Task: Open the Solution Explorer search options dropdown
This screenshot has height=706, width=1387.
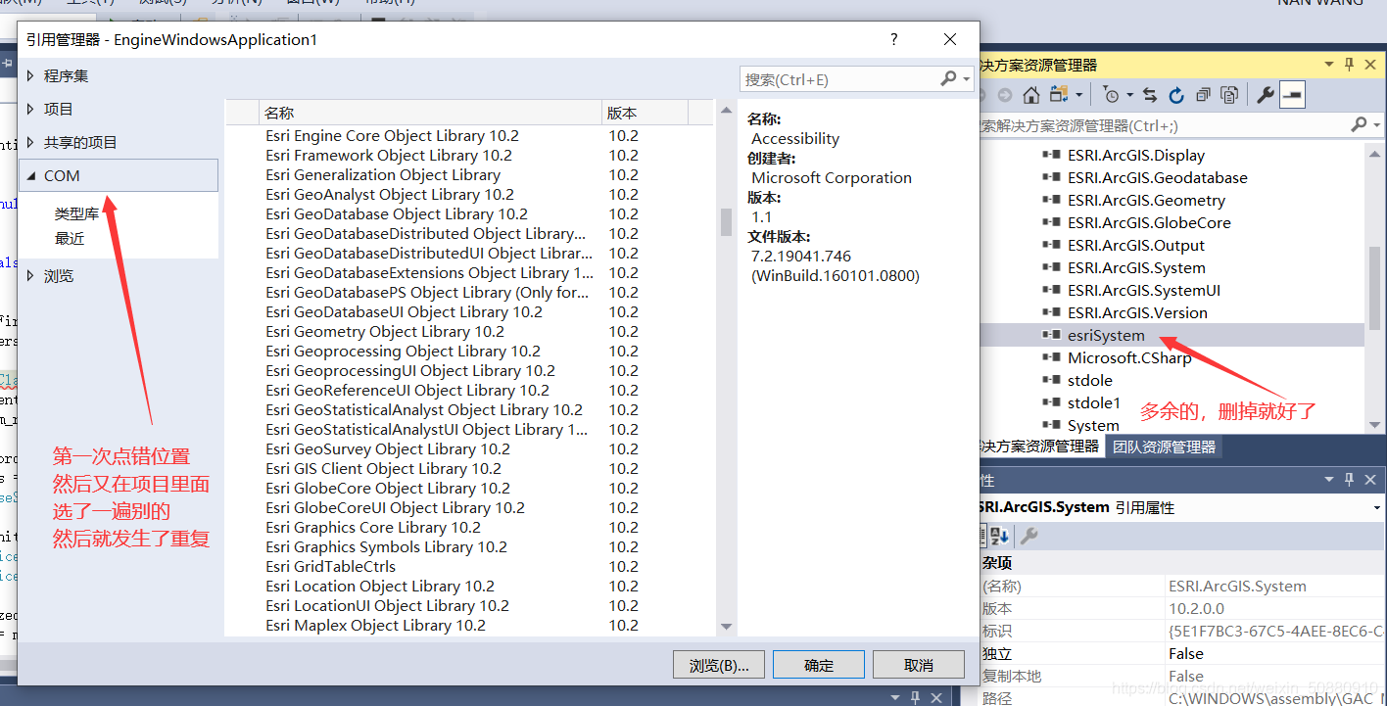Action: (1375, 124)
